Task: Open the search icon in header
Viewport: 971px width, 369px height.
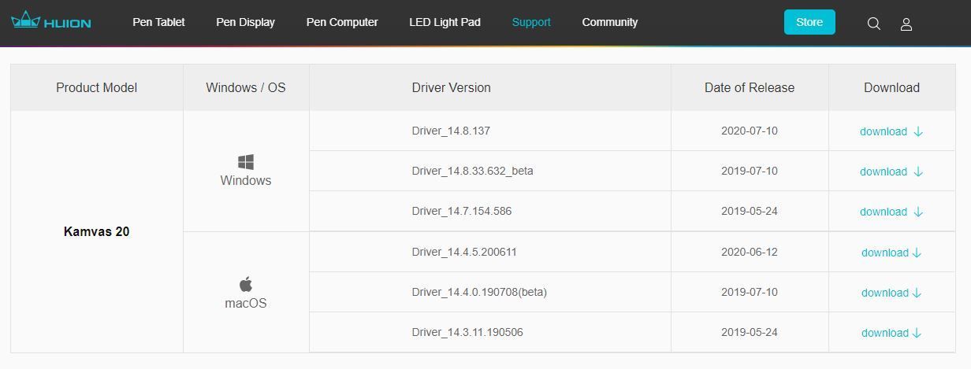Action: point(873,24)
